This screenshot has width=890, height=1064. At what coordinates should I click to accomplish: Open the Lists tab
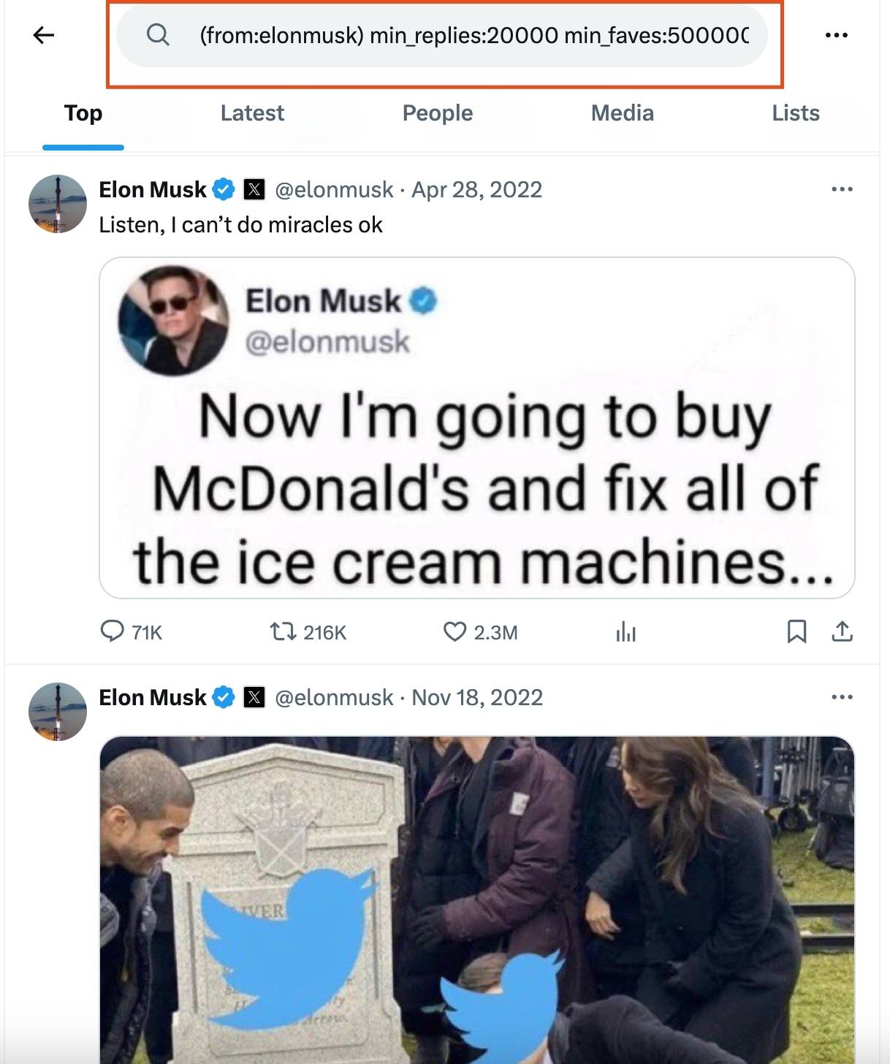[796, 113]
